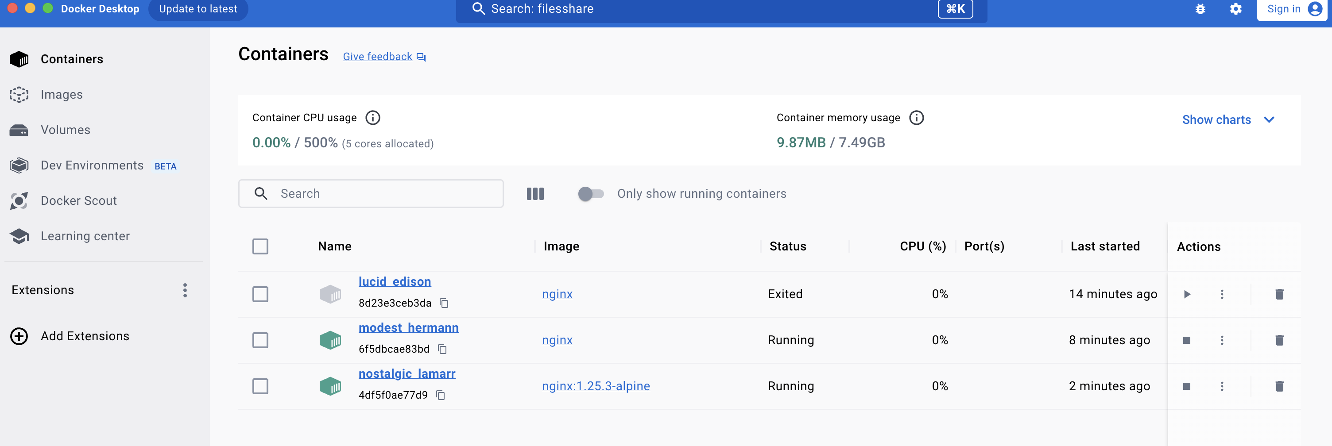1332x446 pixels.
Task: Open the lucid_edison container link
Action: pos(395,282)
